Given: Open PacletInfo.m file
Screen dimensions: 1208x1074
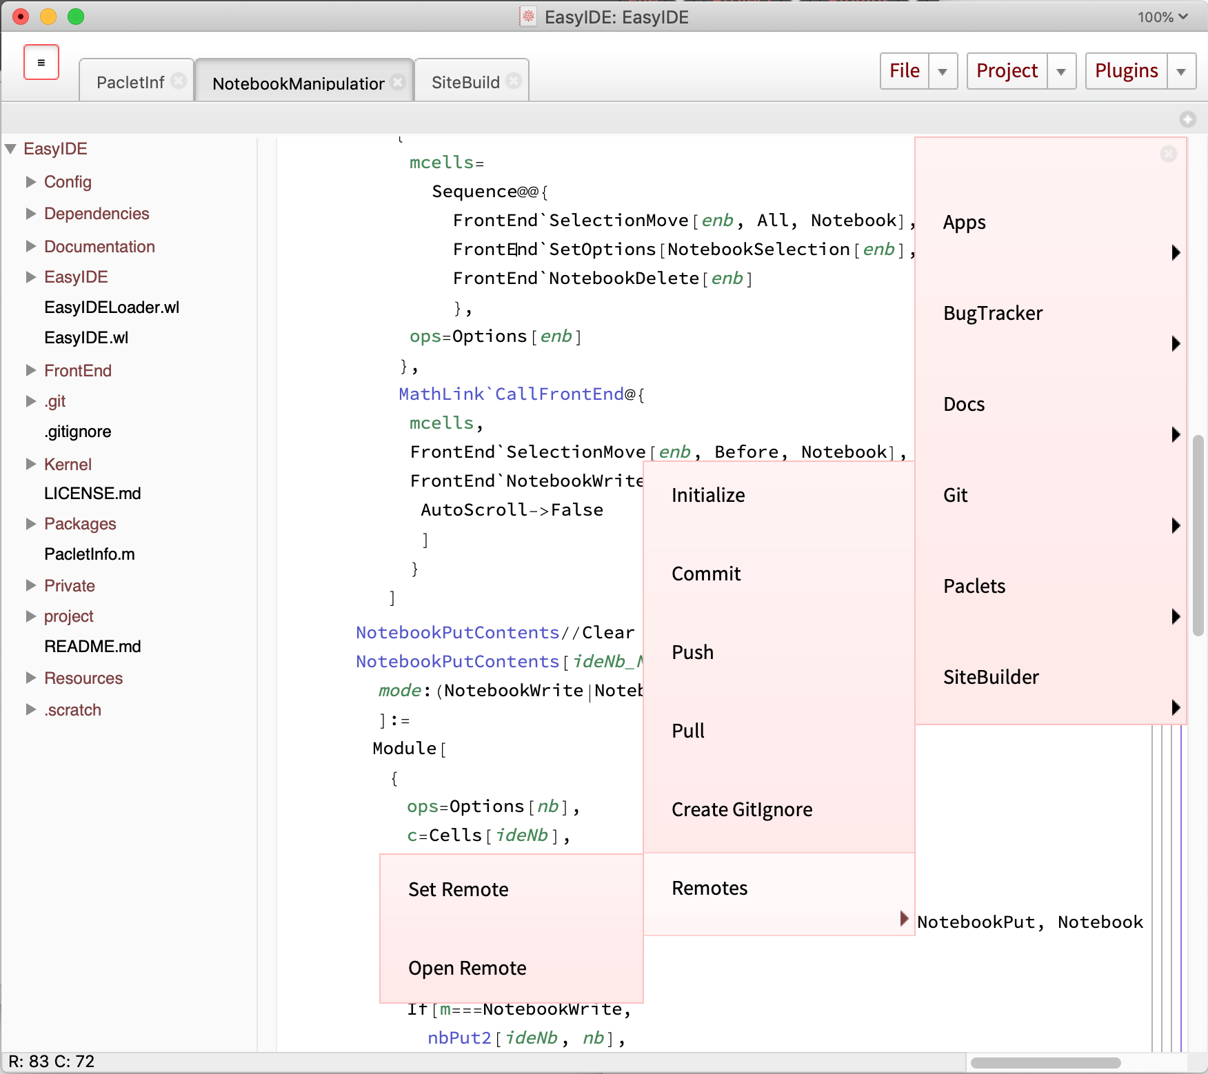Looking at the screenshot, I should coord(90,554).
